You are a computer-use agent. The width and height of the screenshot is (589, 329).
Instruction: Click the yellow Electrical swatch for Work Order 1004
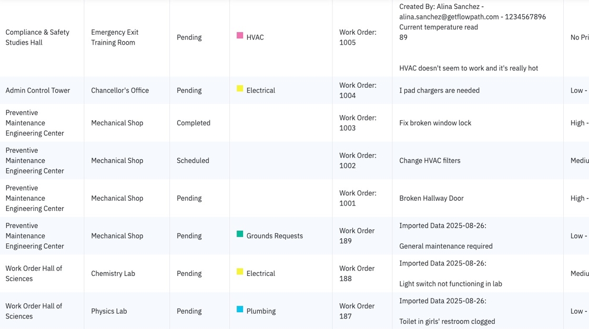[x=240, y=88]
